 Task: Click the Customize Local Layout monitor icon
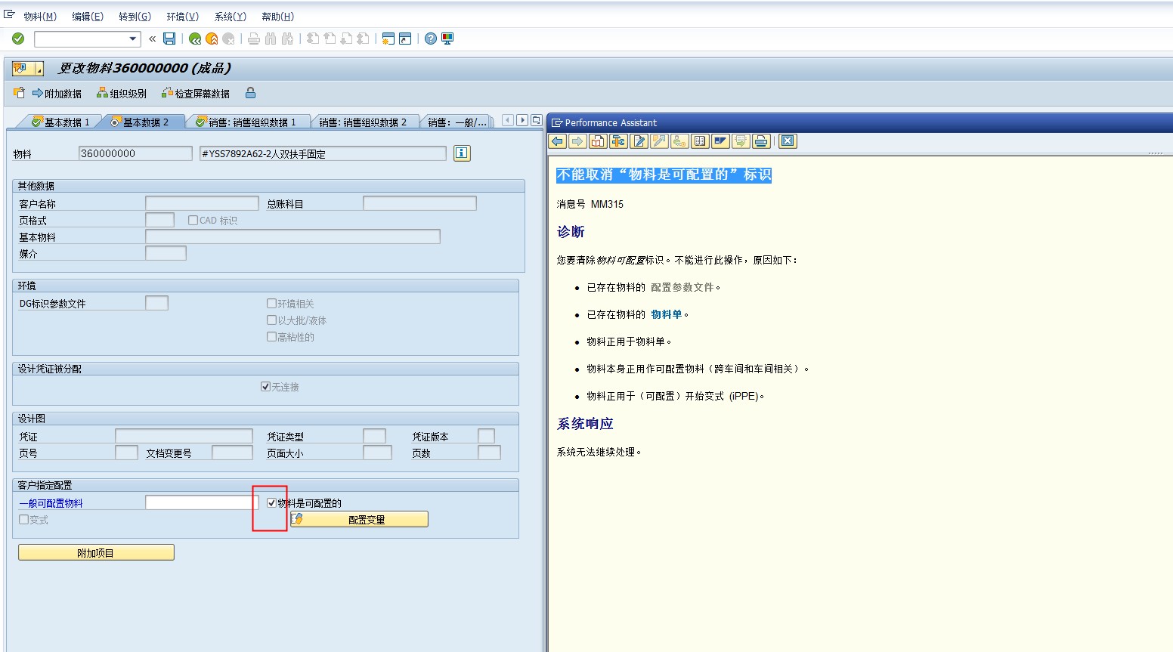447,39
